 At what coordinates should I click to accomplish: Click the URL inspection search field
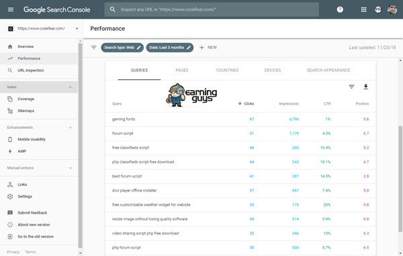[212, 9]
